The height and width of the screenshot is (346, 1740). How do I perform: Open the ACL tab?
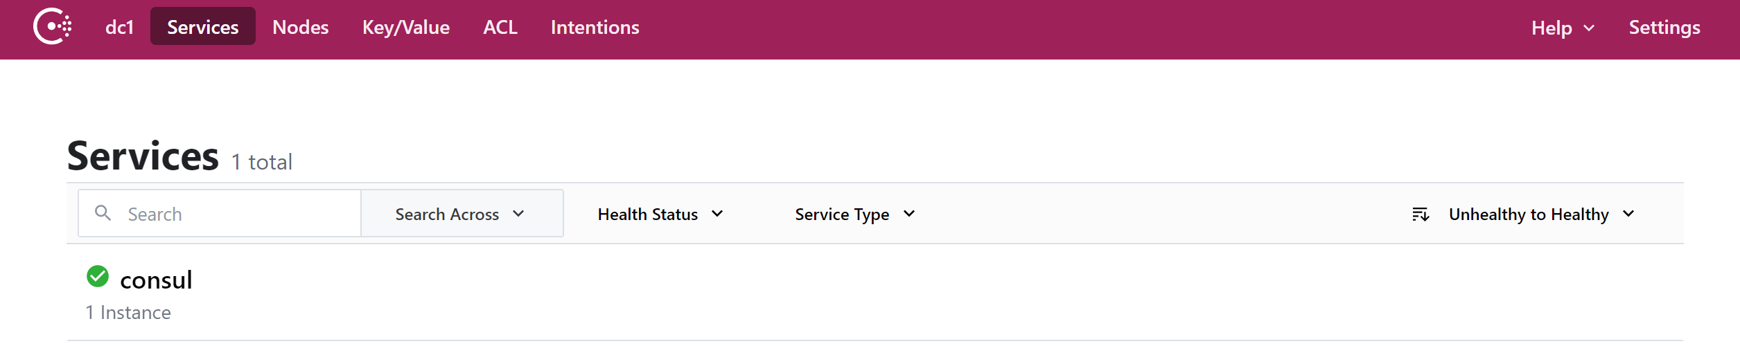coord(500,27)
